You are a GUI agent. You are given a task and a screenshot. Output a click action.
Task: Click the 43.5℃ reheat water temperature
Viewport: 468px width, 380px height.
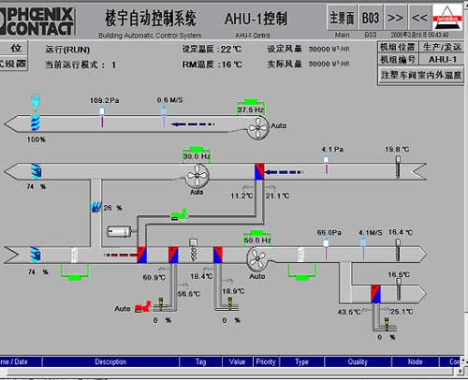pyautogui.click(x=349, y=312)
